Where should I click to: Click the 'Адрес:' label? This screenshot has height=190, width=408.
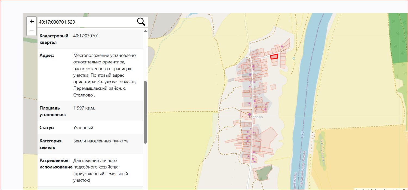(x=47, y=55)
